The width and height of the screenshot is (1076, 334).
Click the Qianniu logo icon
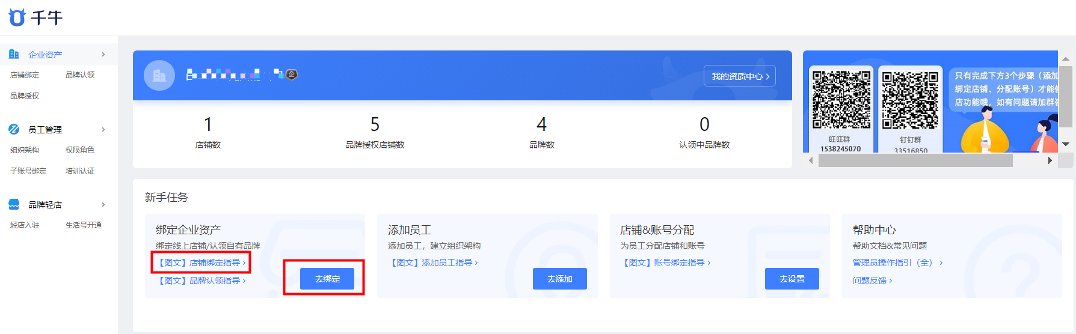pyautogui.click(x=17, y=17)
